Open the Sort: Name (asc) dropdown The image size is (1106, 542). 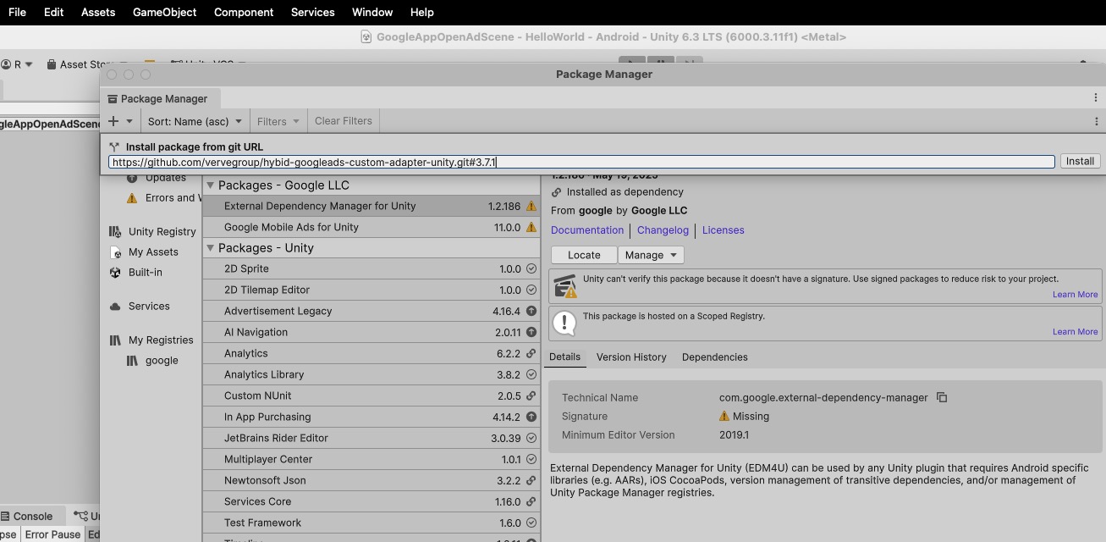[x=195, y=121]
